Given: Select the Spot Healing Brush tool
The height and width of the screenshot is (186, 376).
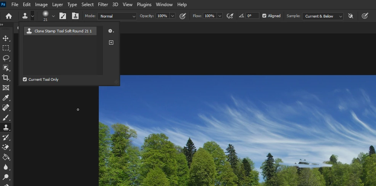Looking at the screenshot, I should pos(6,107).
